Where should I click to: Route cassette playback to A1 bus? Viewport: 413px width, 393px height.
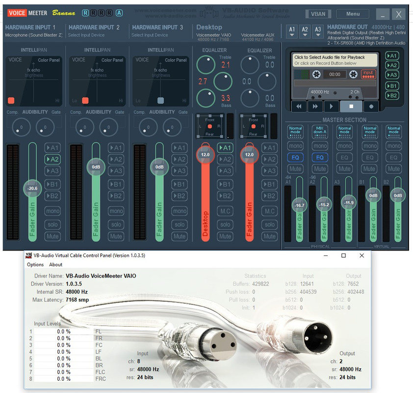[x=392, y=56]
